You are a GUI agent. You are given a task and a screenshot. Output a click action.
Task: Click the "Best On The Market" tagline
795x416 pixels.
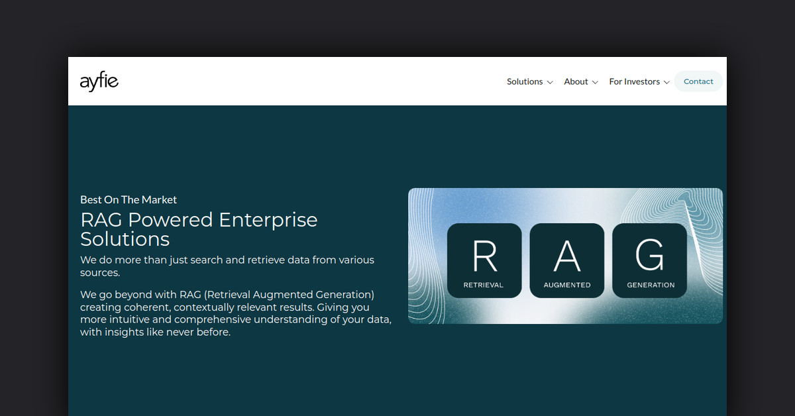click(x=129, y=199)
